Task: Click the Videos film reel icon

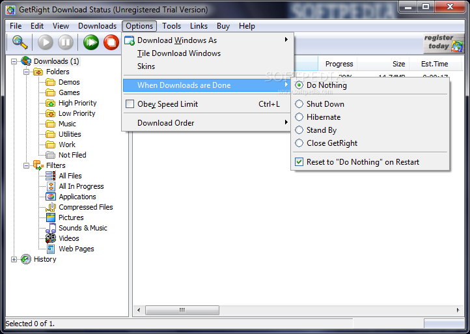Action: click(x=51, y=238)
